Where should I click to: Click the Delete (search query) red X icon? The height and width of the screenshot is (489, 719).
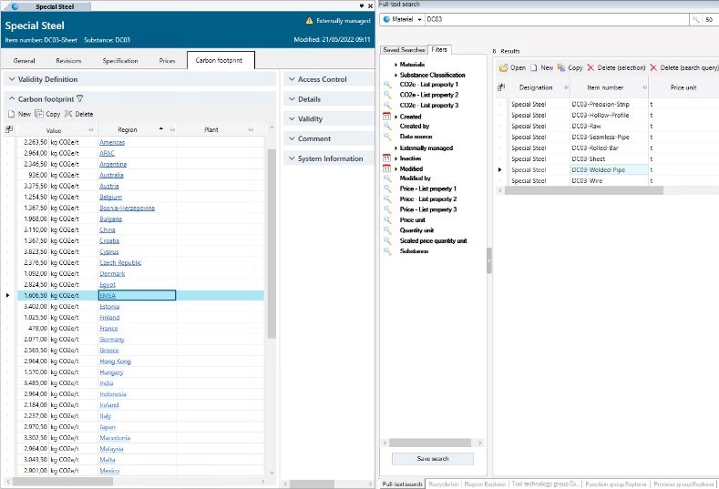click(653, 67)
